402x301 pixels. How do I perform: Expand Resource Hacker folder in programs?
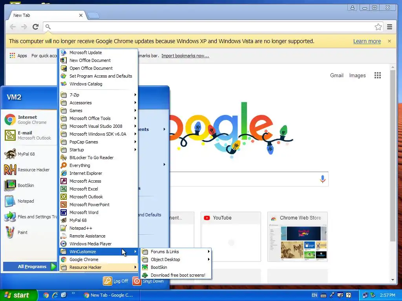99,267
